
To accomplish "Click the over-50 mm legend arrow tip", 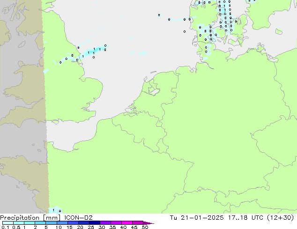I will point(148,223).
